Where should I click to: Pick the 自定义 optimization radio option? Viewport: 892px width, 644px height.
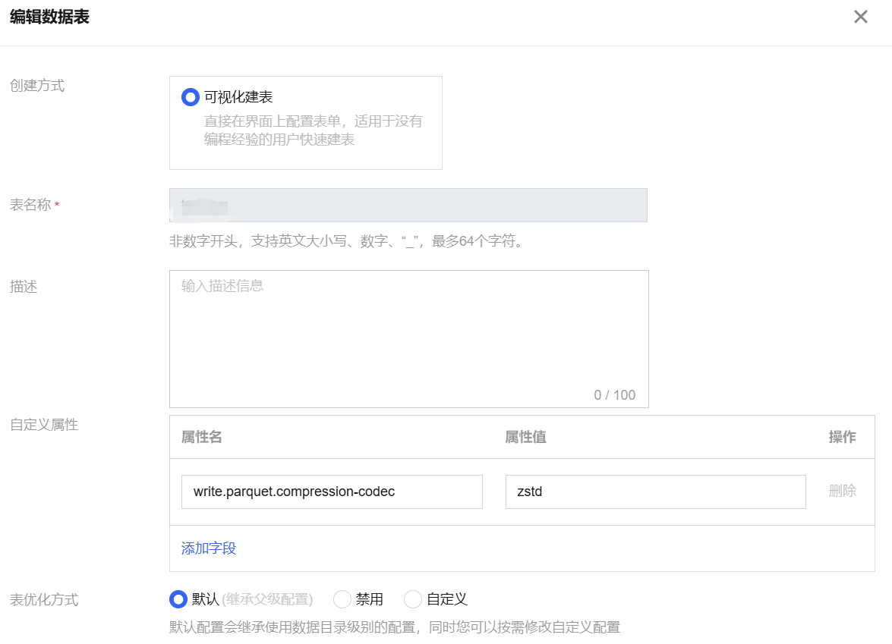point(413,599)
